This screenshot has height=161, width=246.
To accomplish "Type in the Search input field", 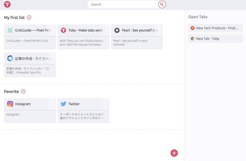I will click(x=123, y=5).
